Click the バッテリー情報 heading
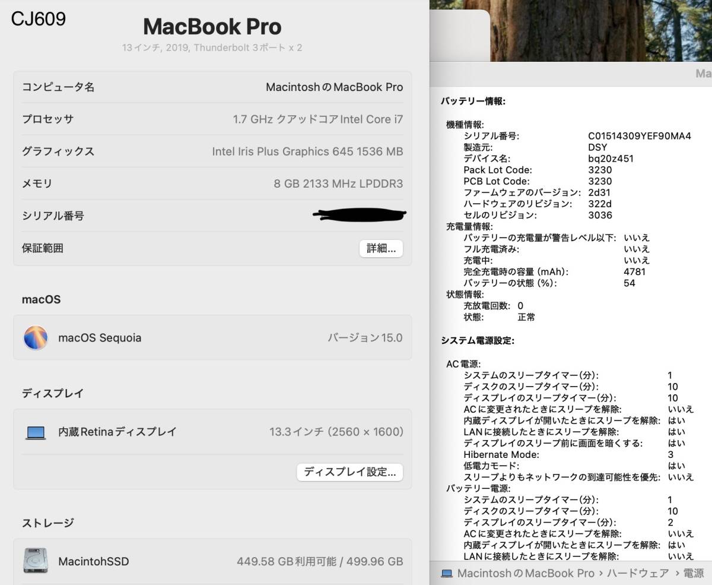 [473, 101]
